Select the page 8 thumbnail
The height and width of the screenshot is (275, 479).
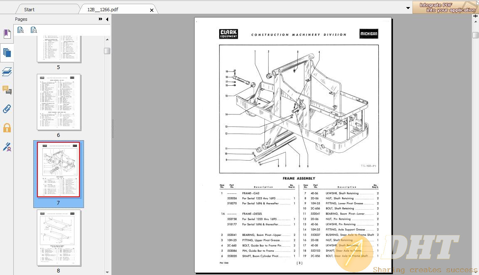point(59,238)
